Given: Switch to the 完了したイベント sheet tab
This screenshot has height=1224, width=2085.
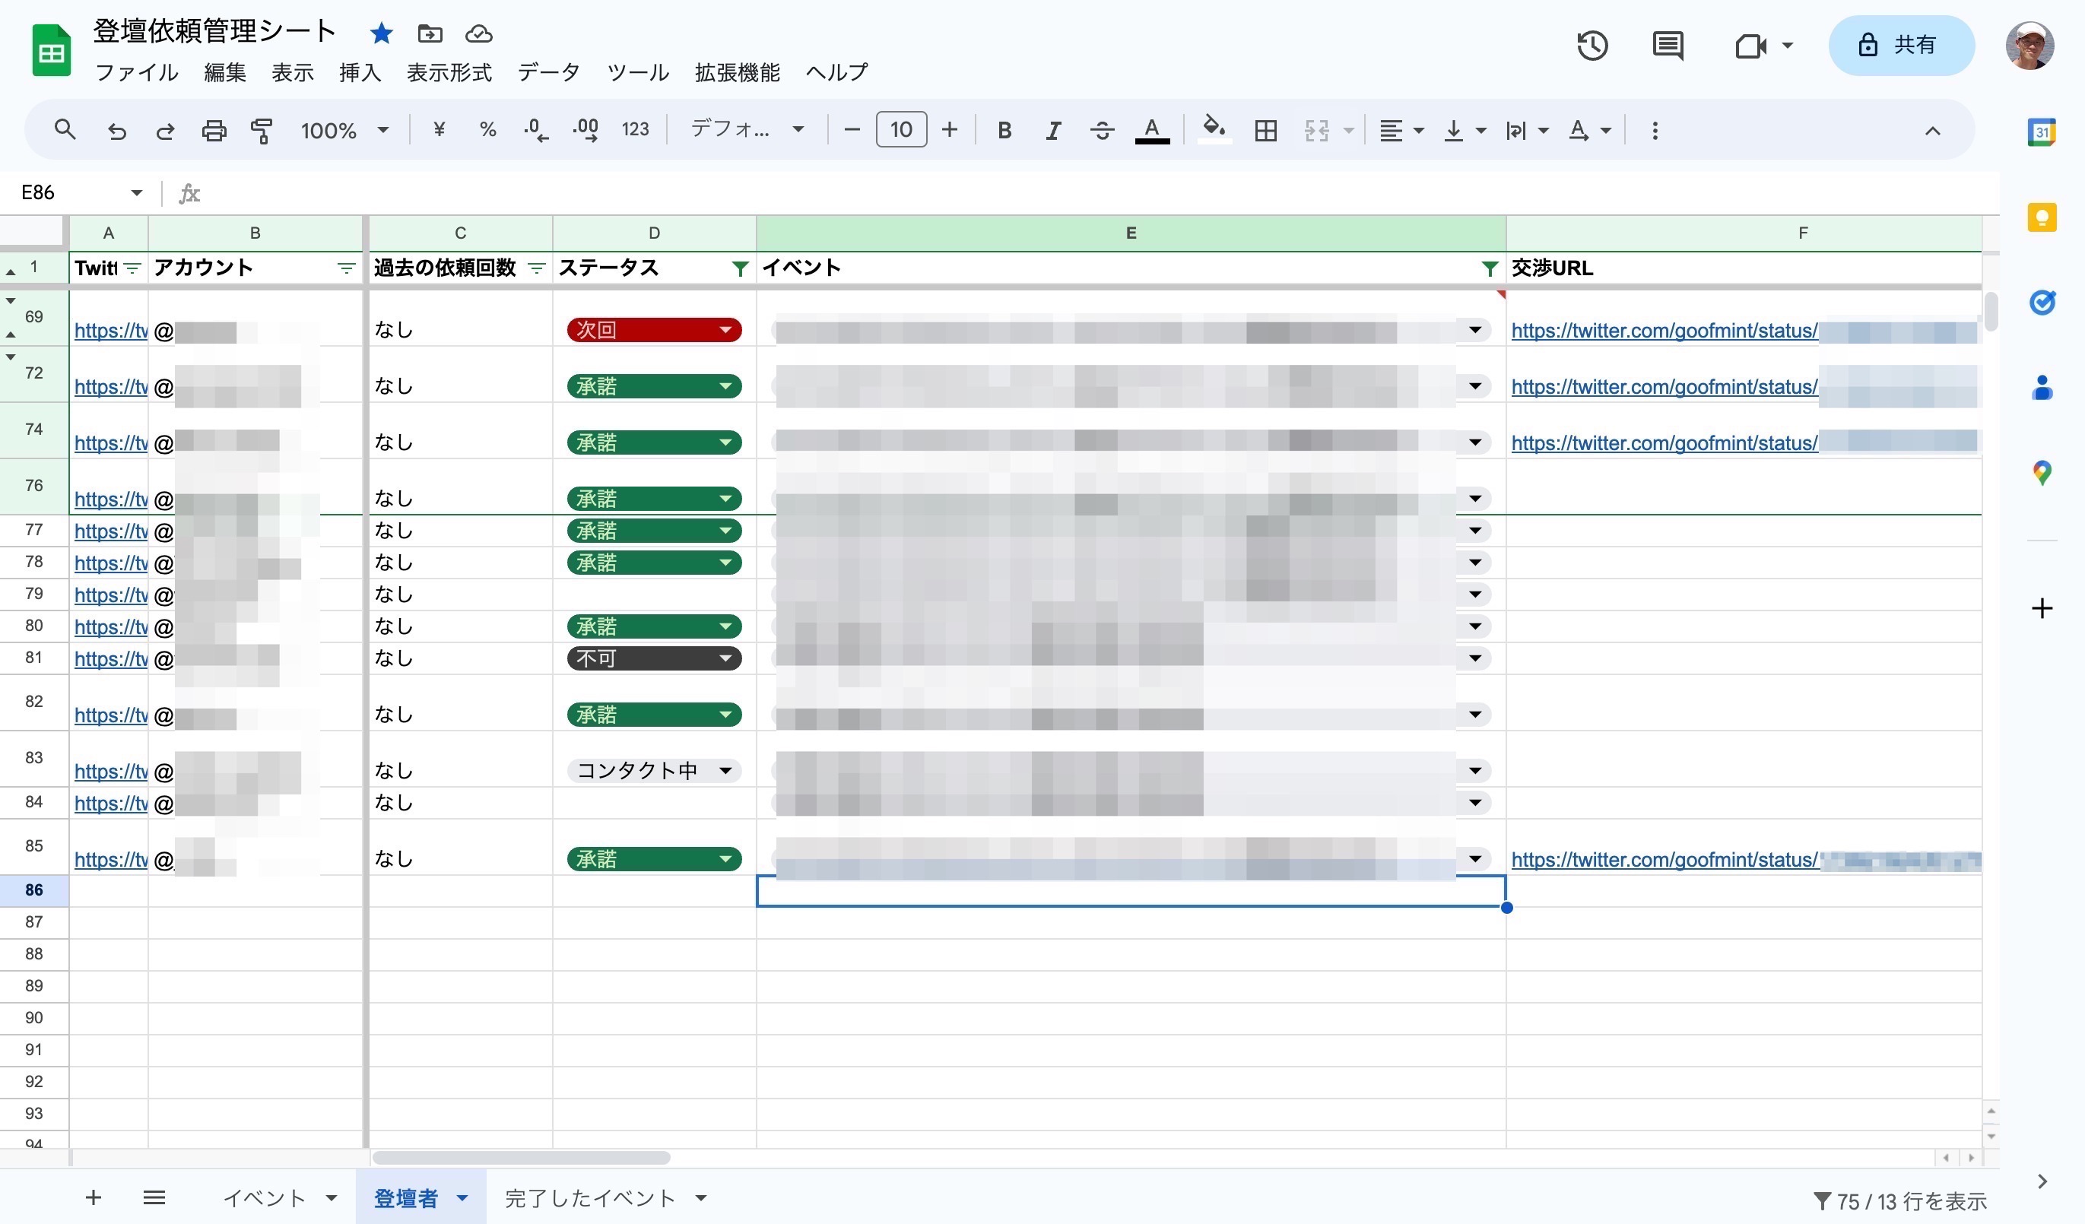Looking at the screenshot, I should 591,1197.
